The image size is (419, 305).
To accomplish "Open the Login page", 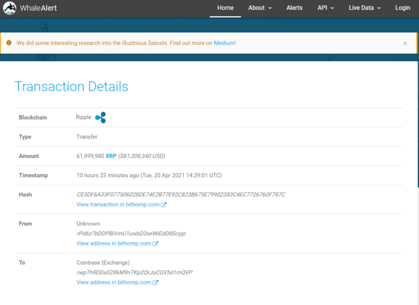I will 403,8.
